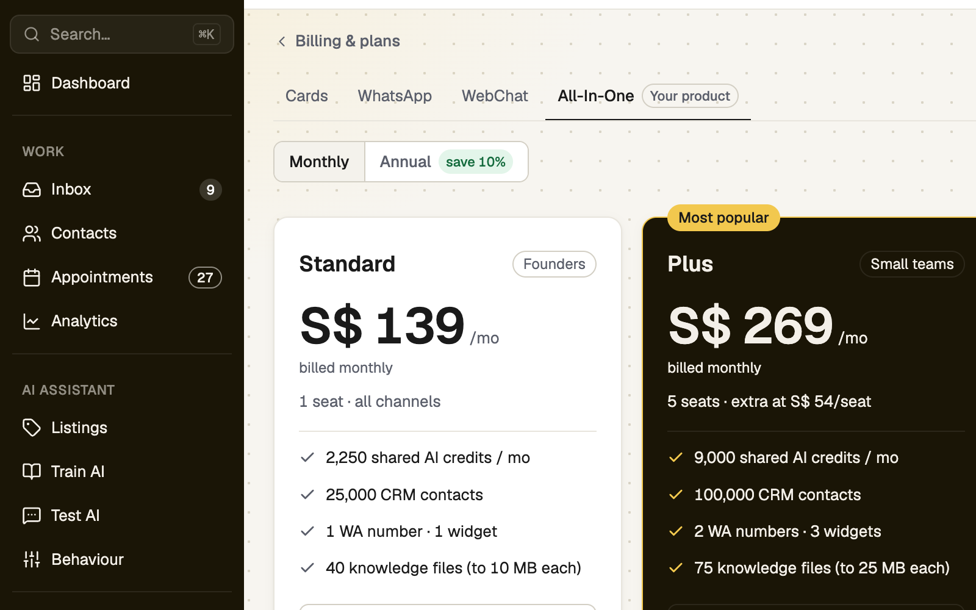This screenshot has height=610, width=976.
Task: Click '100,000 CRM contacts' feature
Action: (x=777, y=495)
